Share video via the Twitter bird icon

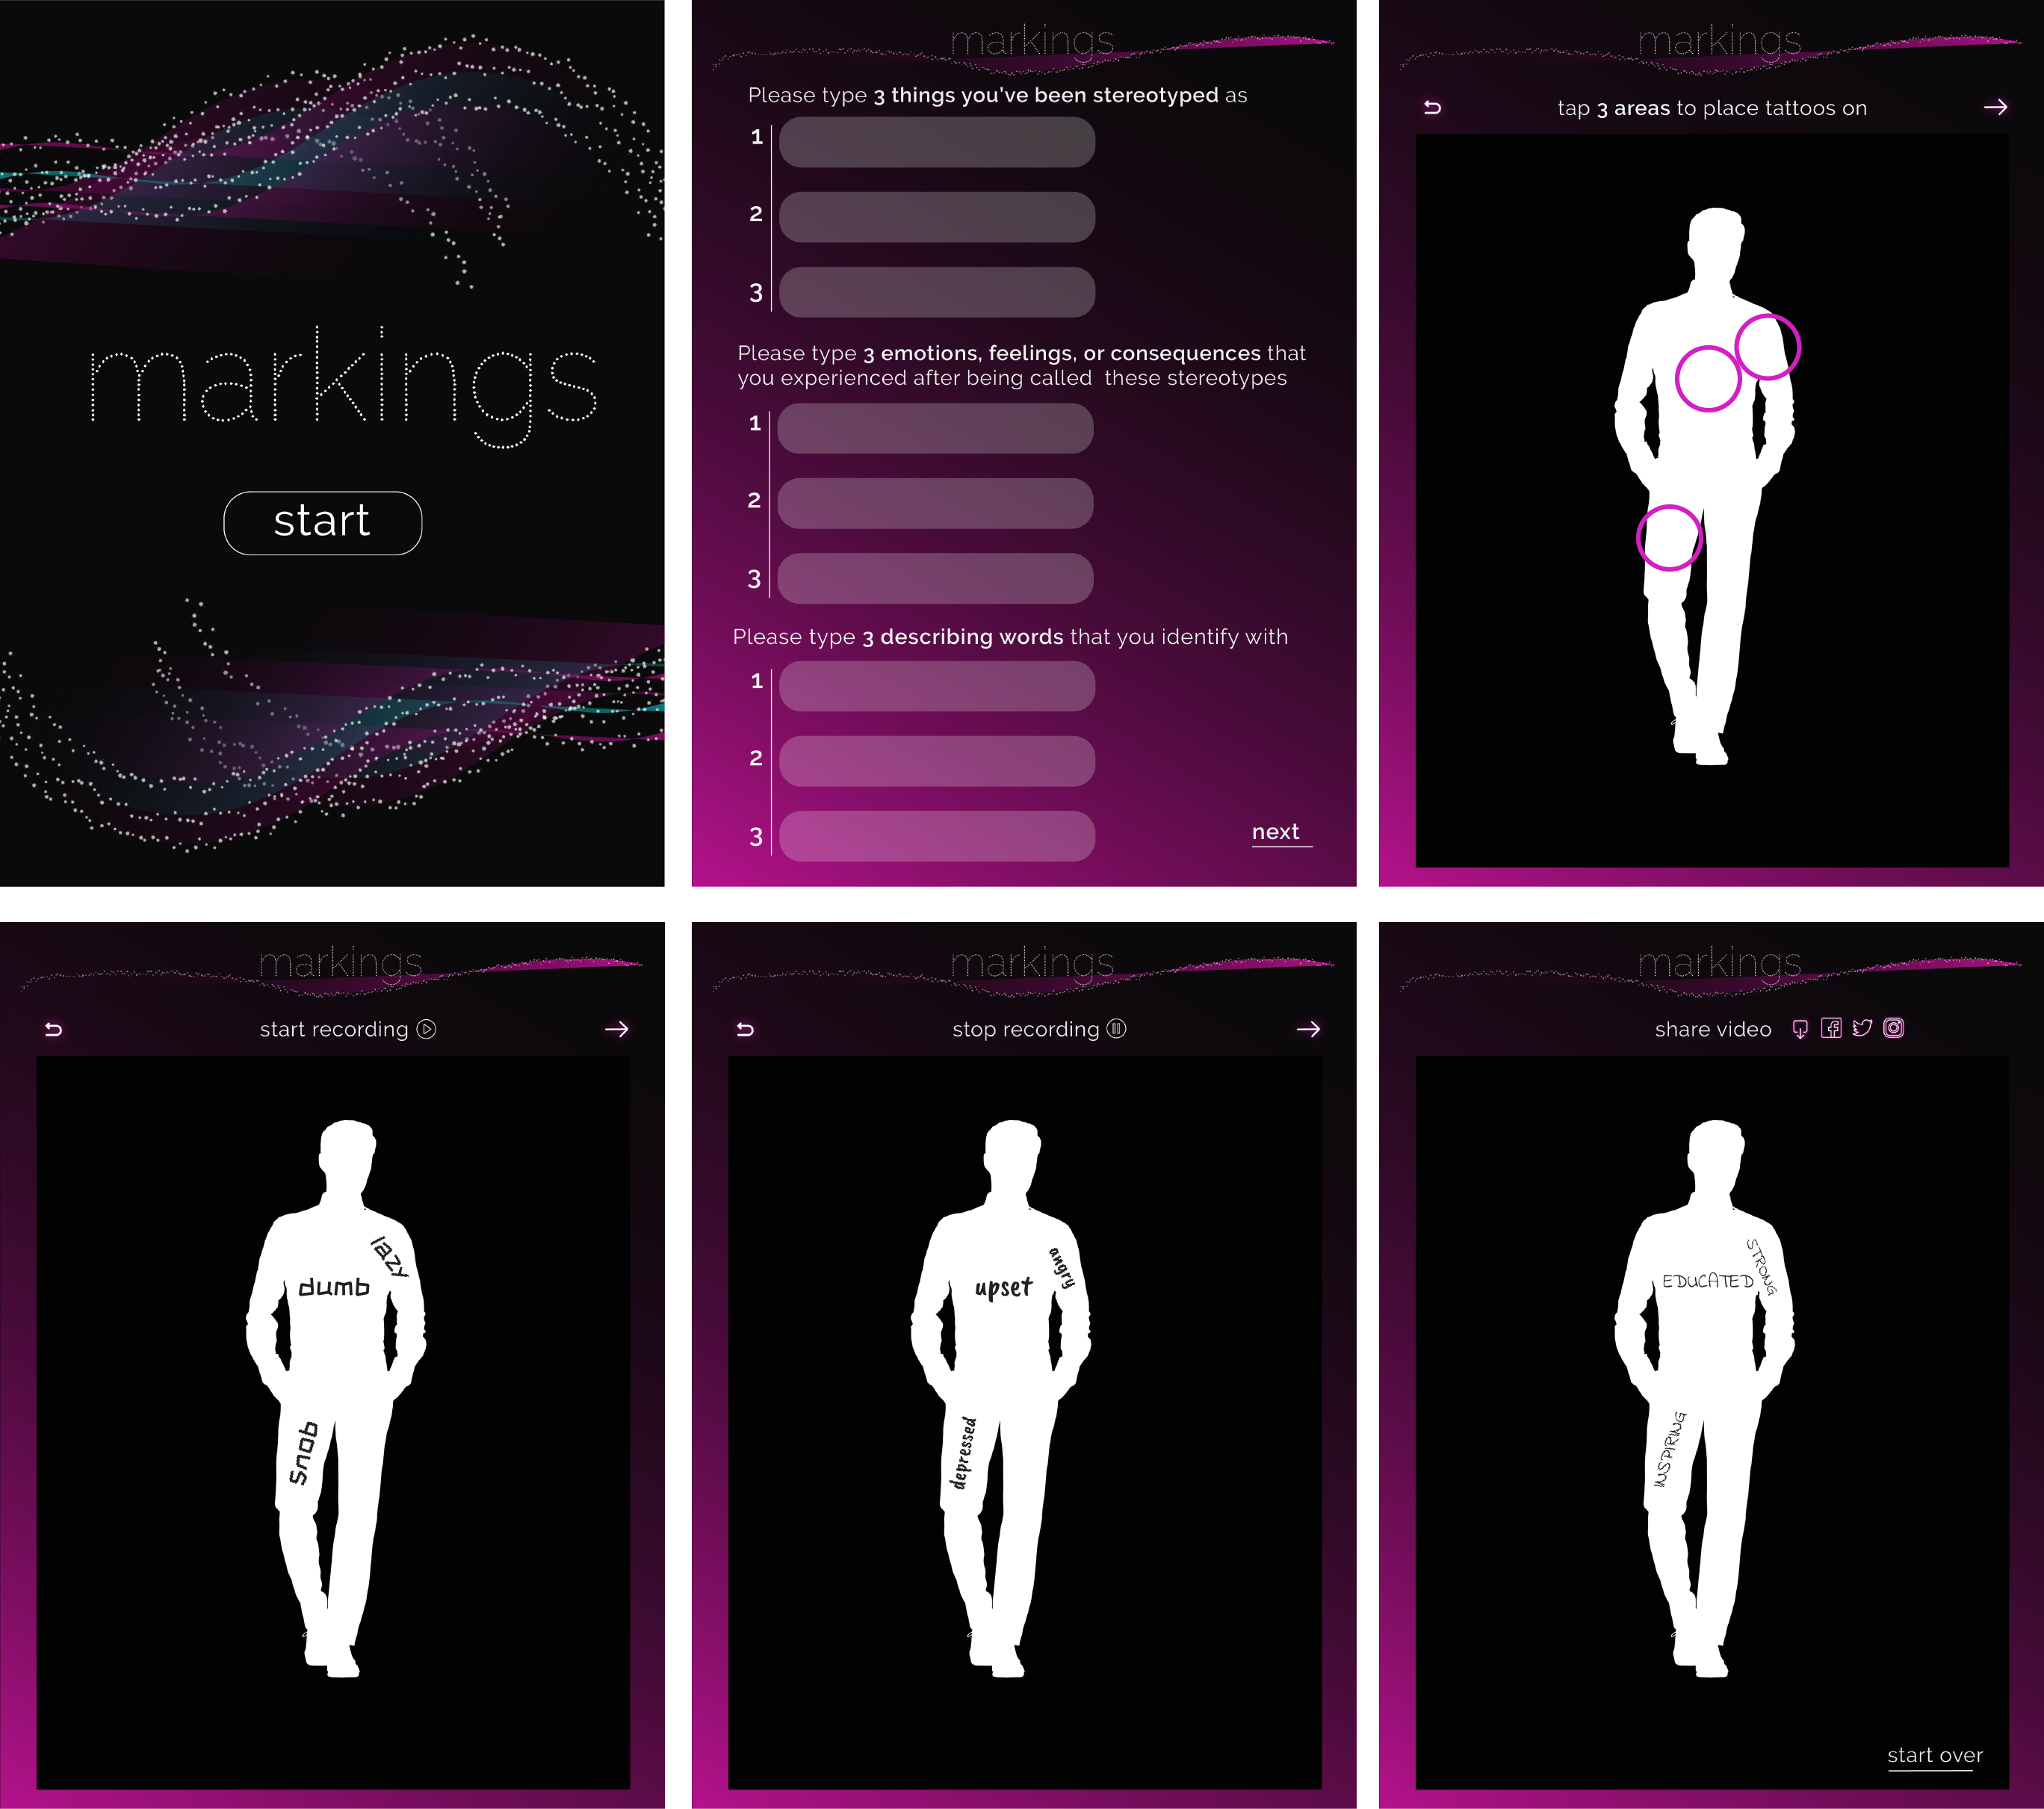pos(1862,1028)
